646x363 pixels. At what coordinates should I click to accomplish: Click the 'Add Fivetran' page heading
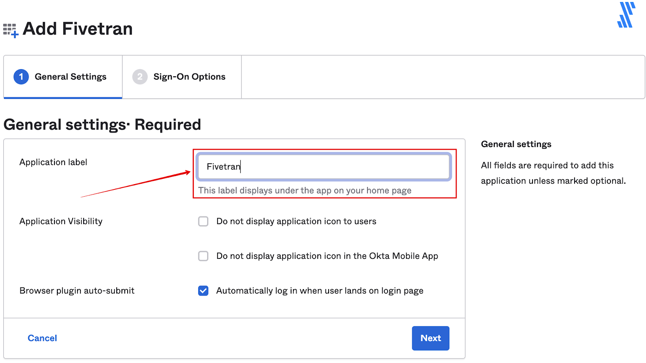click(78, 29)
